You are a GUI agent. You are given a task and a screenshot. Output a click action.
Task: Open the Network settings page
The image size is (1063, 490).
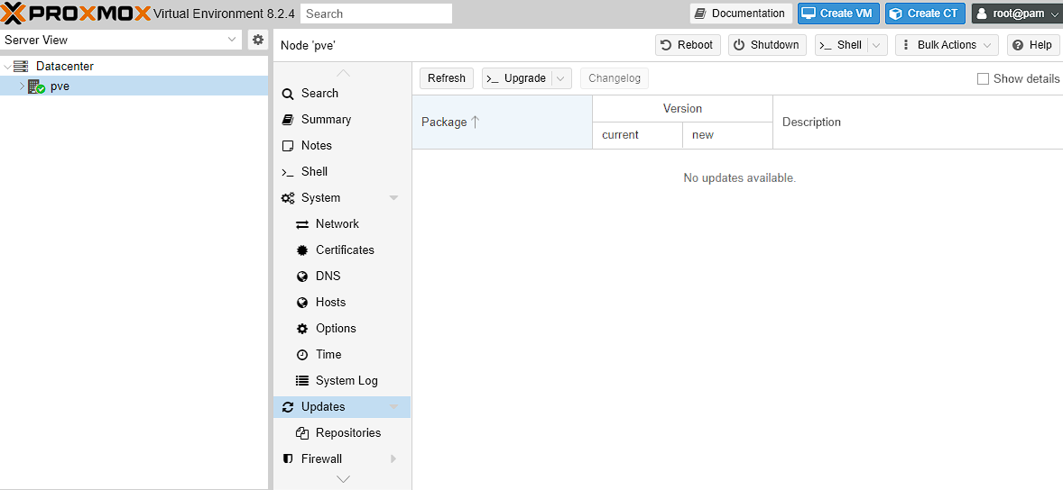pyautogui.click(x=337, y=223)
